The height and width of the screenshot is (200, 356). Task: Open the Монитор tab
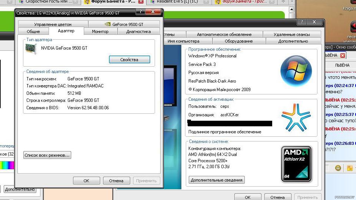(100, 31)
